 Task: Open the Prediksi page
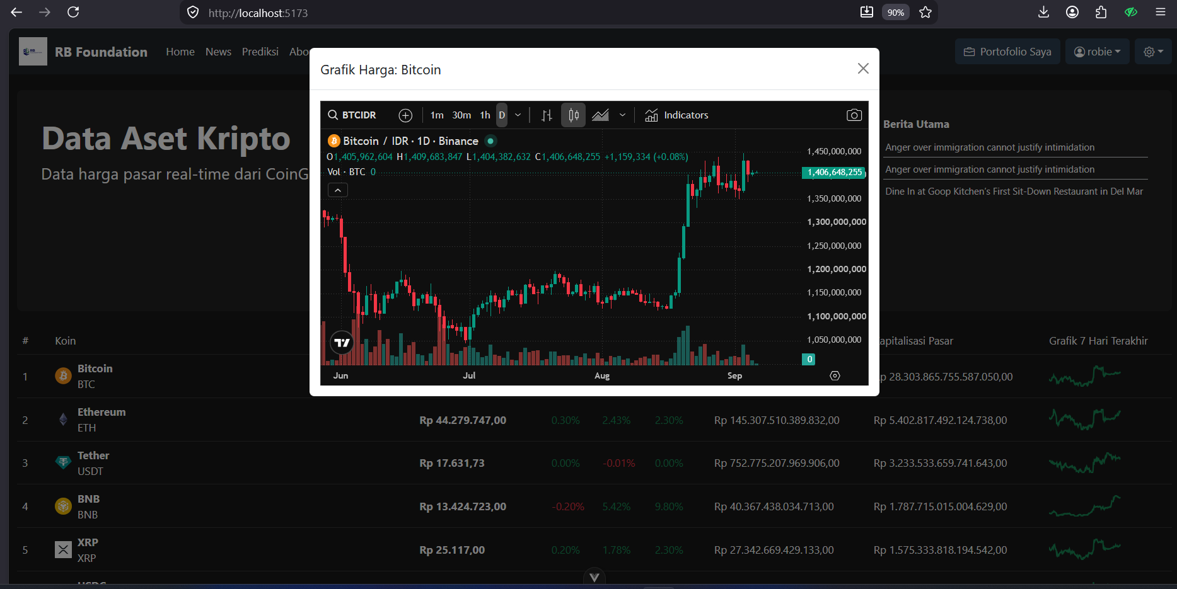coord(260,52)
